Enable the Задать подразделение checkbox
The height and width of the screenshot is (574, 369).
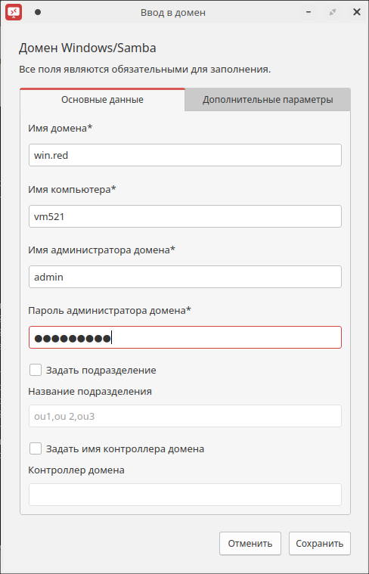coord(36,370)
